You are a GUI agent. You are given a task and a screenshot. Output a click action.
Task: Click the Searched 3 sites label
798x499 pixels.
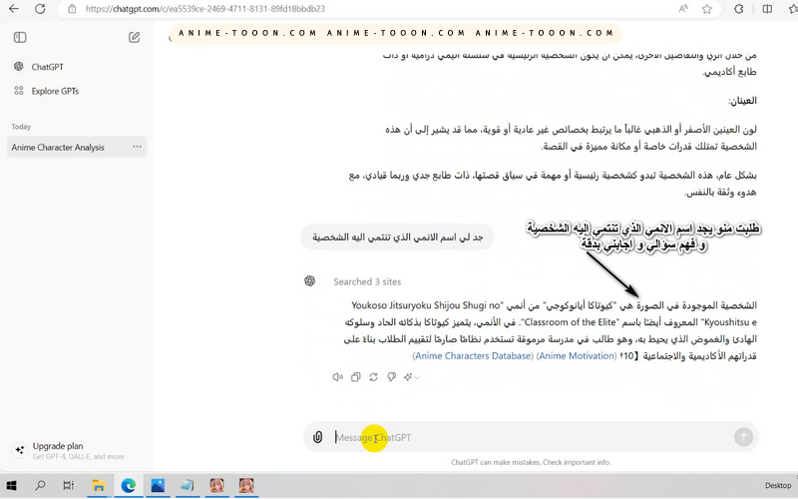click(x=367, y=281)
